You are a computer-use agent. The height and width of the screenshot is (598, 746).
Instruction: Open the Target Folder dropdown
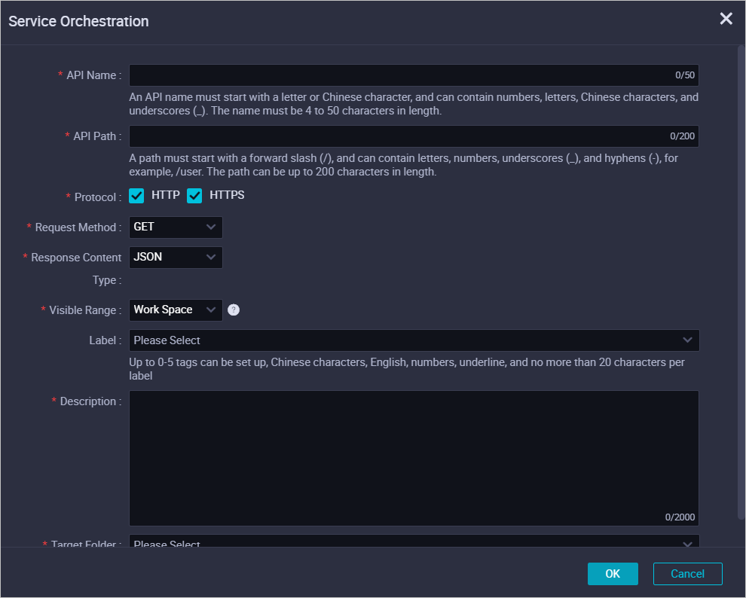click(414, 541)
